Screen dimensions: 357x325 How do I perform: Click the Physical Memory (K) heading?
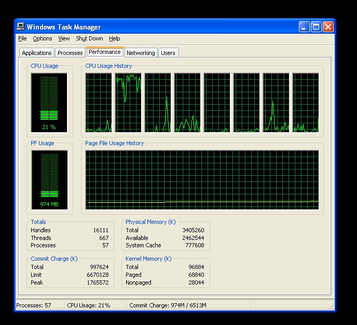150,222
